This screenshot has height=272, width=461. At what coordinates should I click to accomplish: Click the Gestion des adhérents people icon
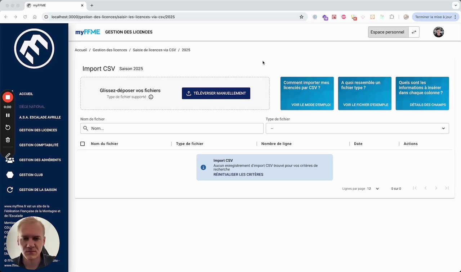click(10, 160)
